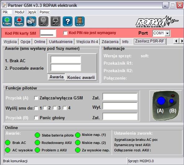
Task: Click the EXIT door icon
Action: point(80,21)
